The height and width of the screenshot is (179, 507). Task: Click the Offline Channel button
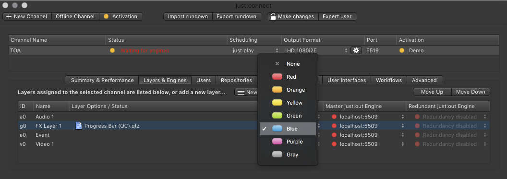[x=75, y=16]
